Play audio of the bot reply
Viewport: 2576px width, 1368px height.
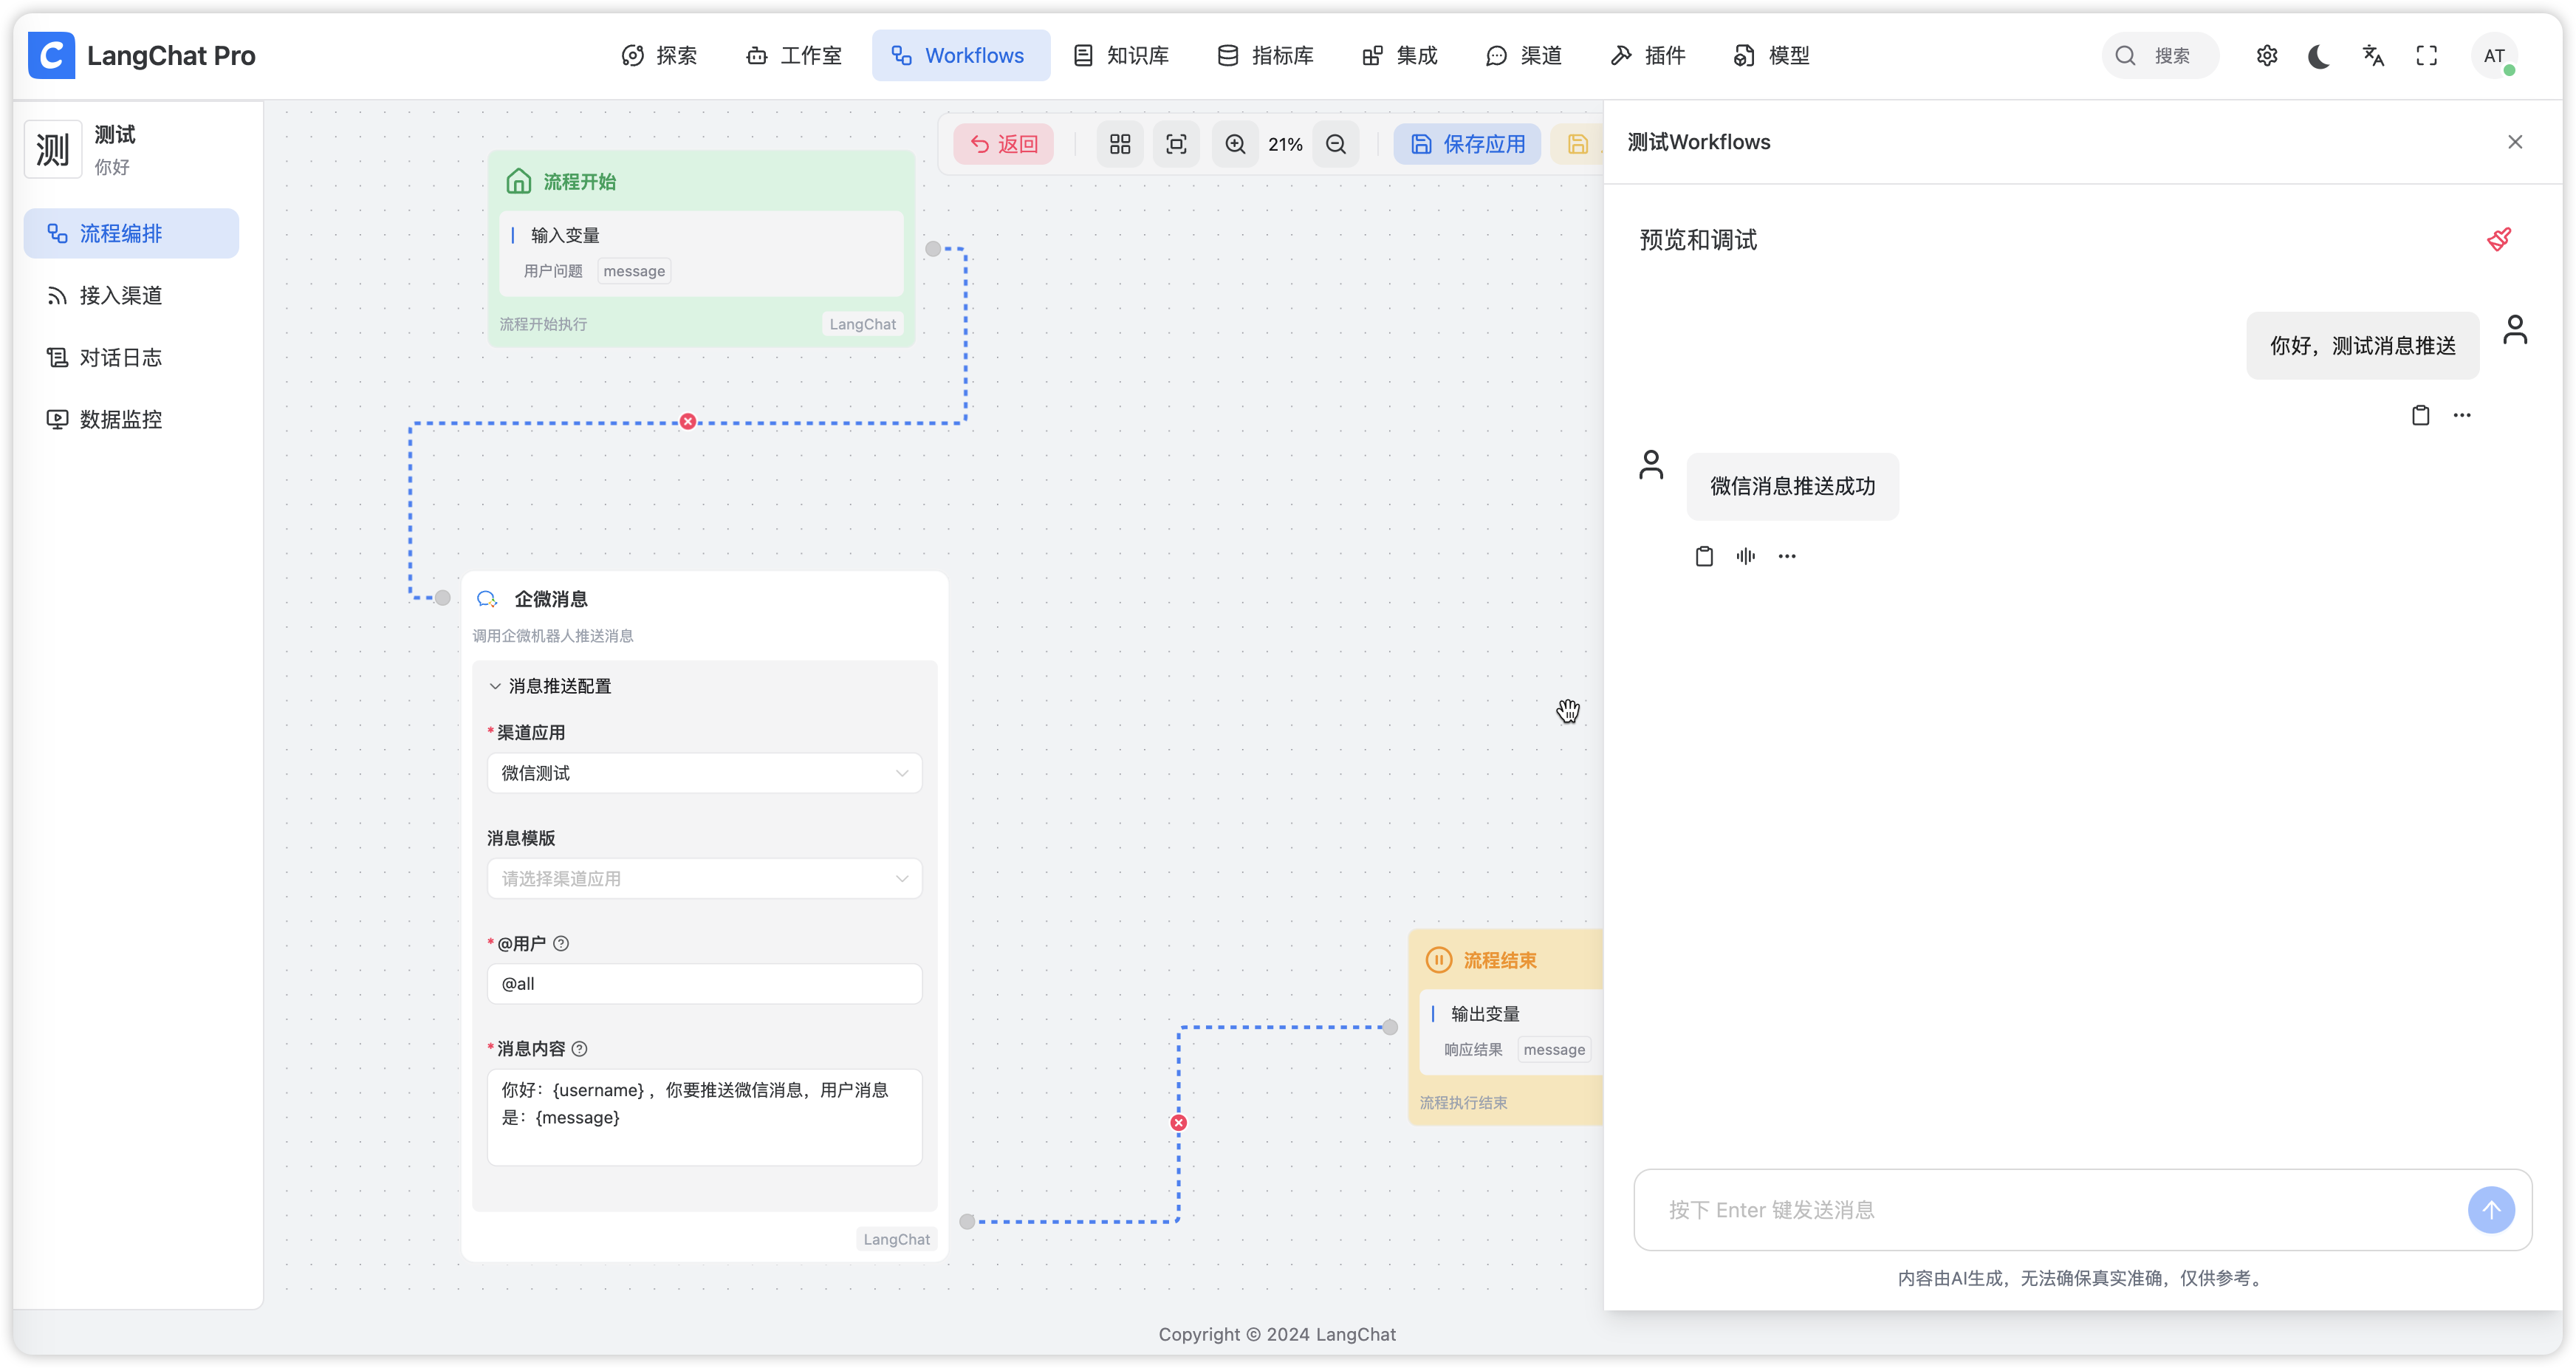pos(1745,556)
